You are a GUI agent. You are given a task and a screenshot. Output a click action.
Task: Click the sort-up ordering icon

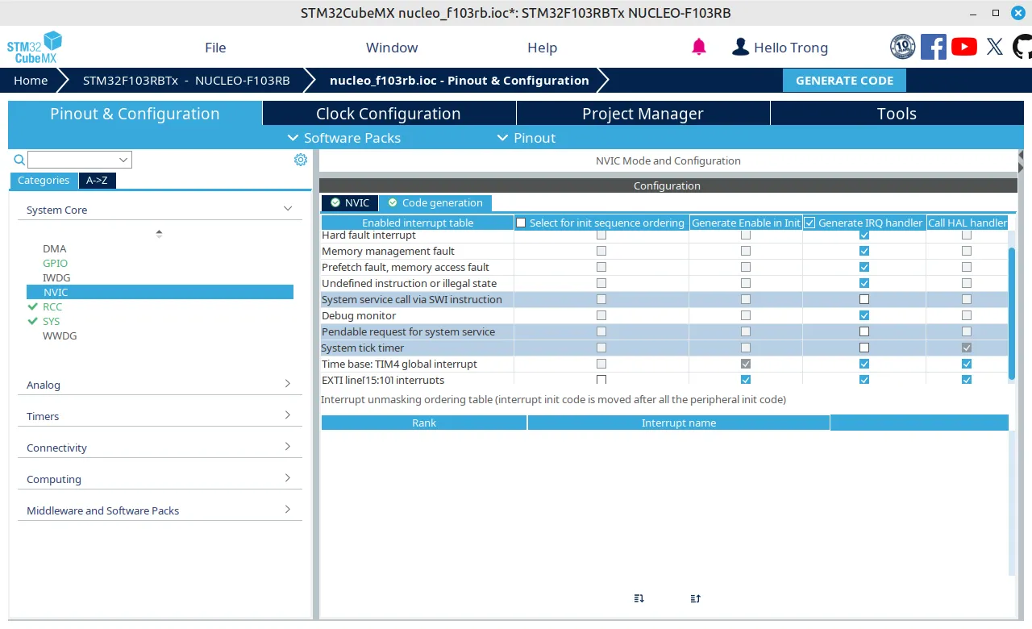pyautogui.click(x=696, y=598)
